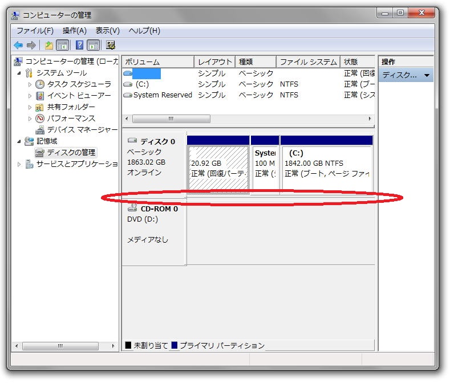Viewport: 450px width, 384px height.
Task: Click the rightmost toolbar settings icon
Action: point(111,45)
